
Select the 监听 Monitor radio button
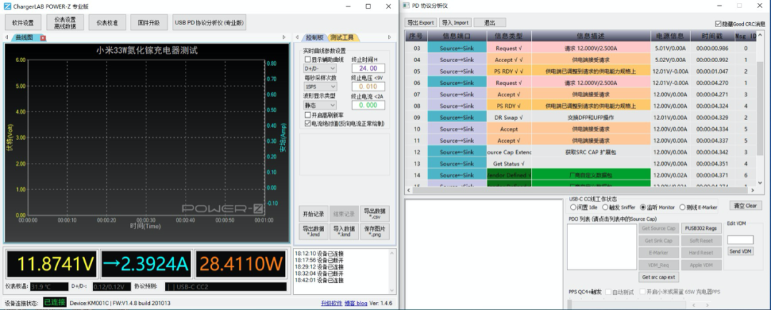pos(642,207)
